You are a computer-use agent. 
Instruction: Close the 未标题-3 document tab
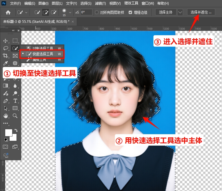click(x=73, y=22)
